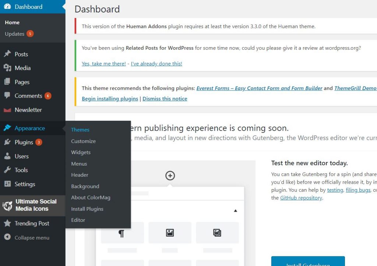Screen dimensions: 377x266
Task: Click 'I've already done this!' link
Action: (x=156, y=64)
